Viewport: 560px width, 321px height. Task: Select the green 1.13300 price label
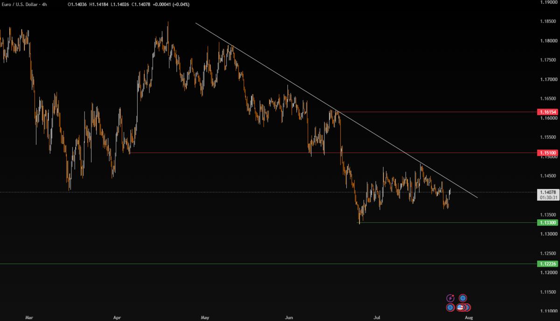click(547, 223)
